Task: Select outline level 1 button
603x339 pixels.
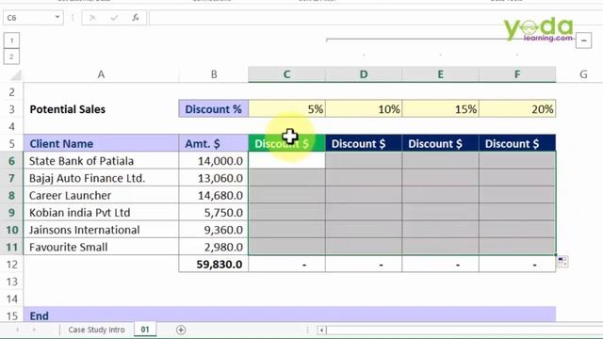Action: (x=11, y=40)
